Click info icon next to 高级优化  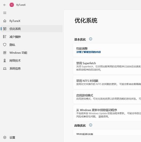pyautogui.click(x=90, y=125)
